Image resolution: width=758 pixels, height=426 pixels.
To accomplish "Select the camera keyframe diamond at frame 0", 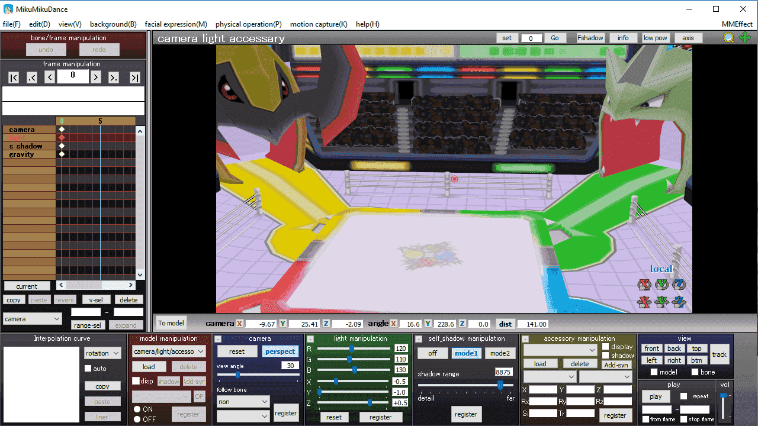I will coord(62,129).
